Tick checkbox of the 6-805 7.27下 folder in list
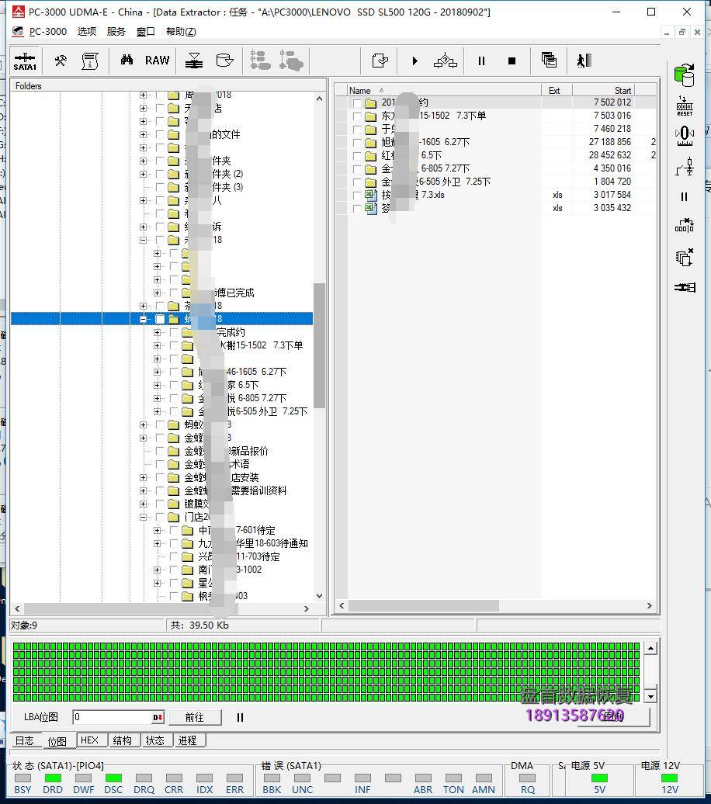 click(357, 168)
